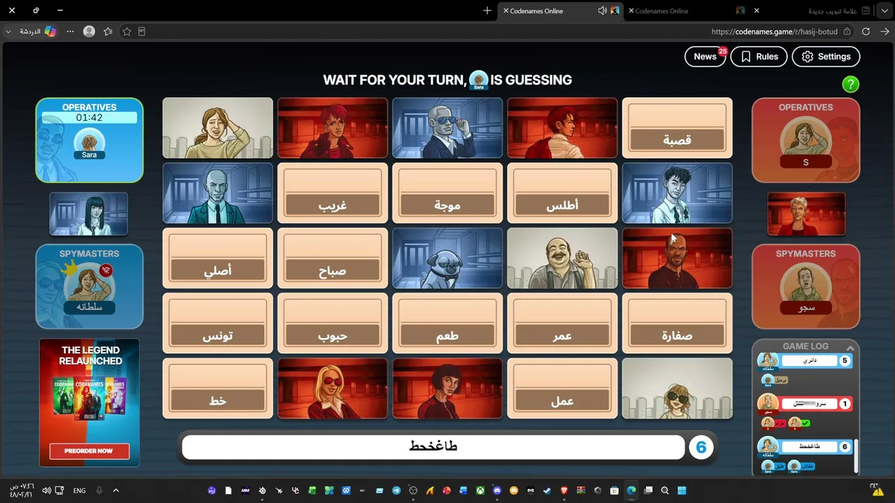The width and height of the screenshot is (895, 503).
Task: Open Microsoft Store from the taskbar
Action: (615, 490)
